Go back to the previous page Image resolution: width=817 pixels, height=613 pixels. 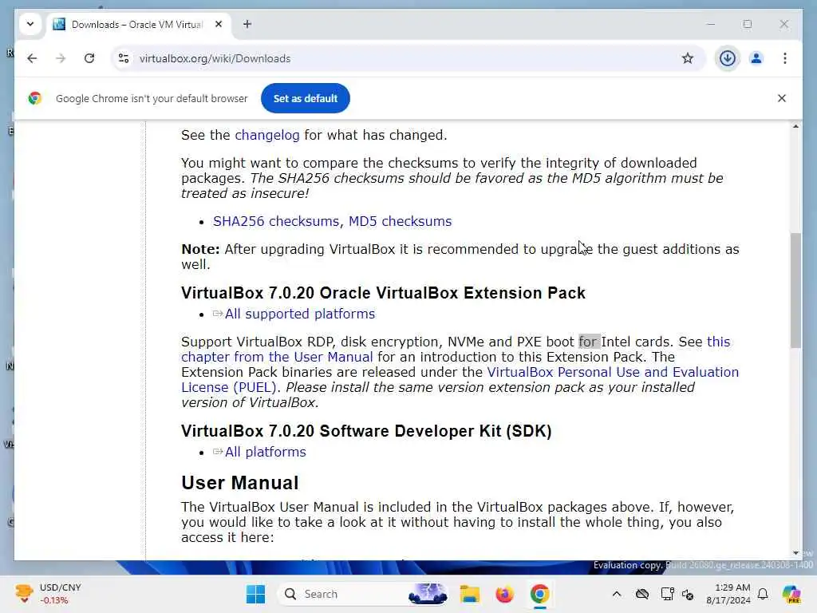pyautogui.click(x=32, y=58)
